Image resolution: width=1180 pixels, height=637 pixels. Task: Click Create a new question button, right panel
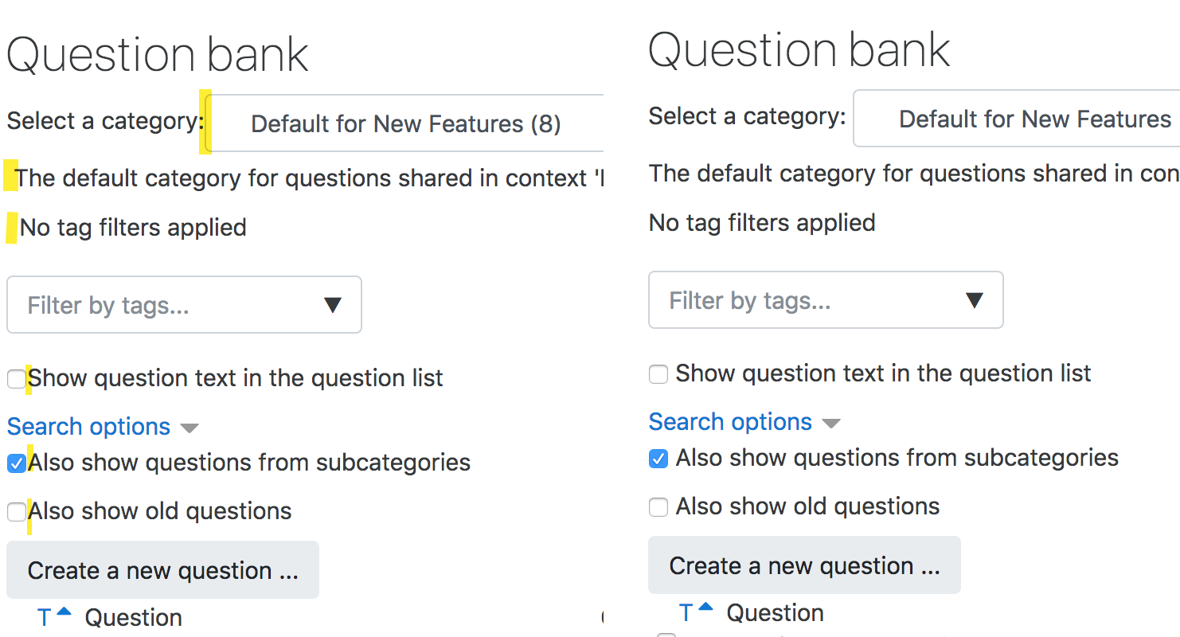click(804, 565)
